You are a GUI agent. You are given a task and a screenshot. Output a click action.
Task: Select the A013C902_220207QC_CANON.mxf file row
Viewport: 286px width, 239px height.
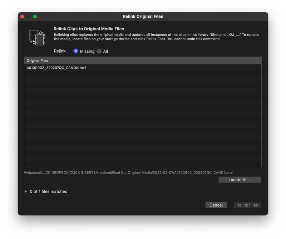[56, 68]
